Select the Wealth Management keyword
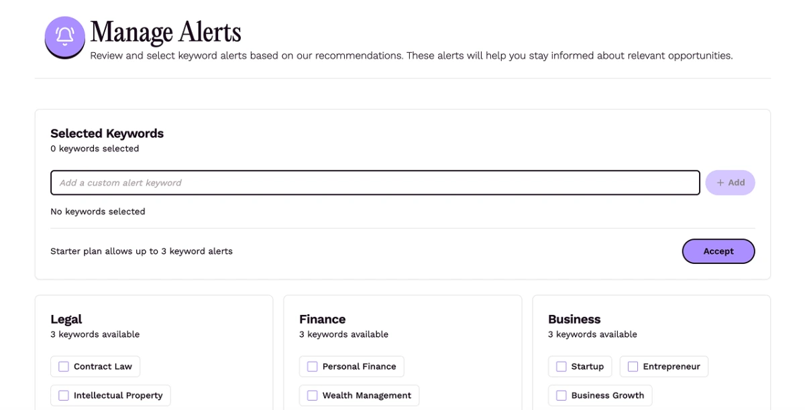 tap(313, 395)
